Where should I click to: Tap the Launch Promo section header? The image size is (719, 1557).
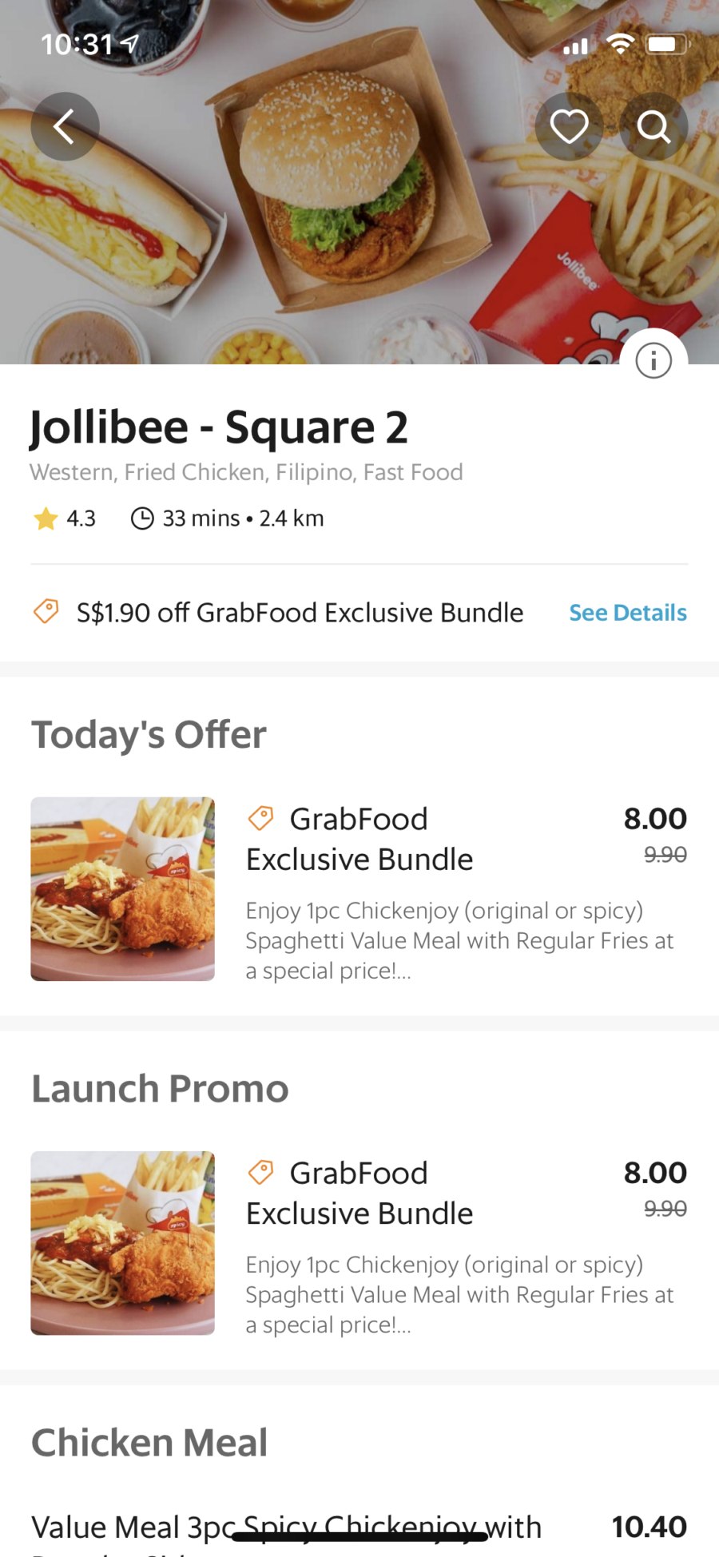click(x=160, y=1089)
